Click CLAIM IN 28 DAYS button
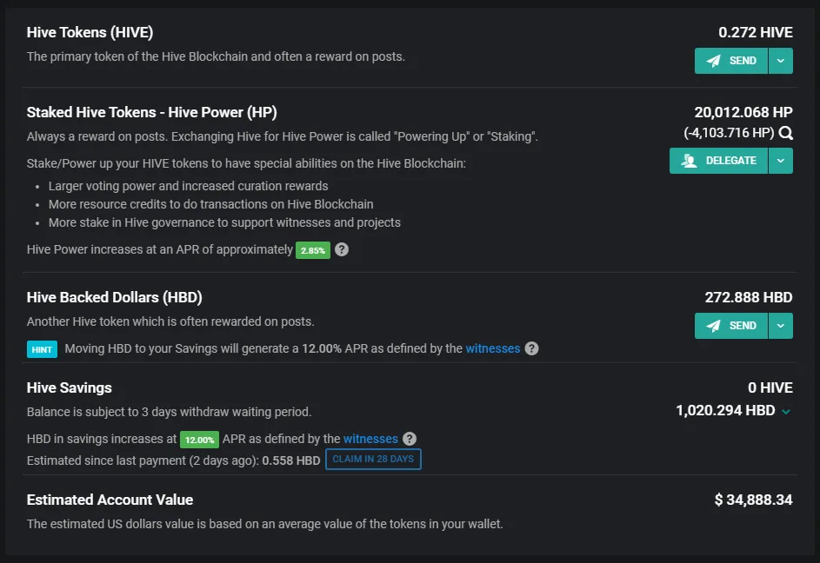This screenshot has width=820, height=563. click(x=373, y=459)
